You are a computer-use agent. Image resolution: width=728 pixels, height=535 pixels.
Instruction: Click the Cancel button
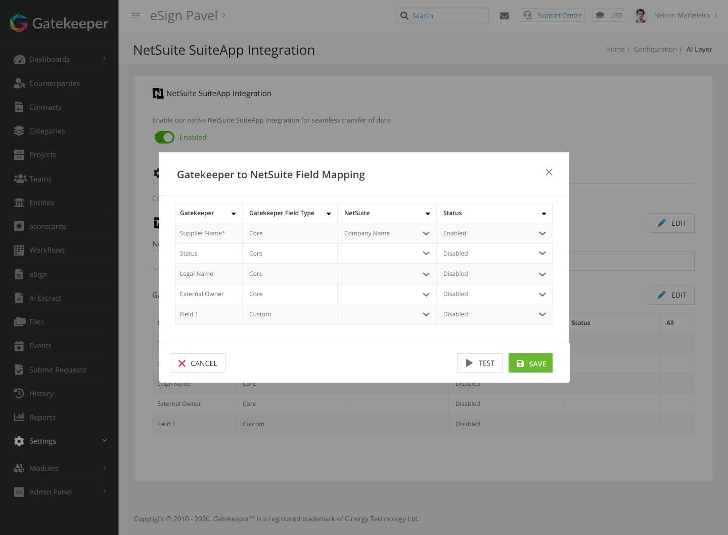[x=198, y=363]
